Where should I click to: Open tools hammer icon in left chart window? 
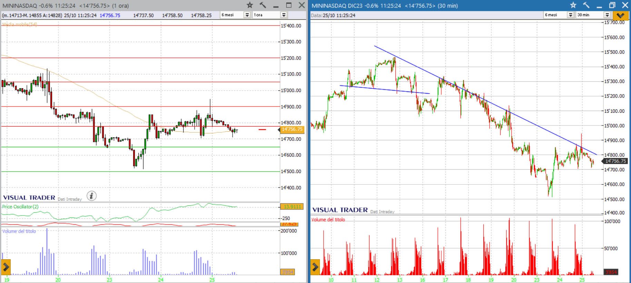(x=263, y=5)
